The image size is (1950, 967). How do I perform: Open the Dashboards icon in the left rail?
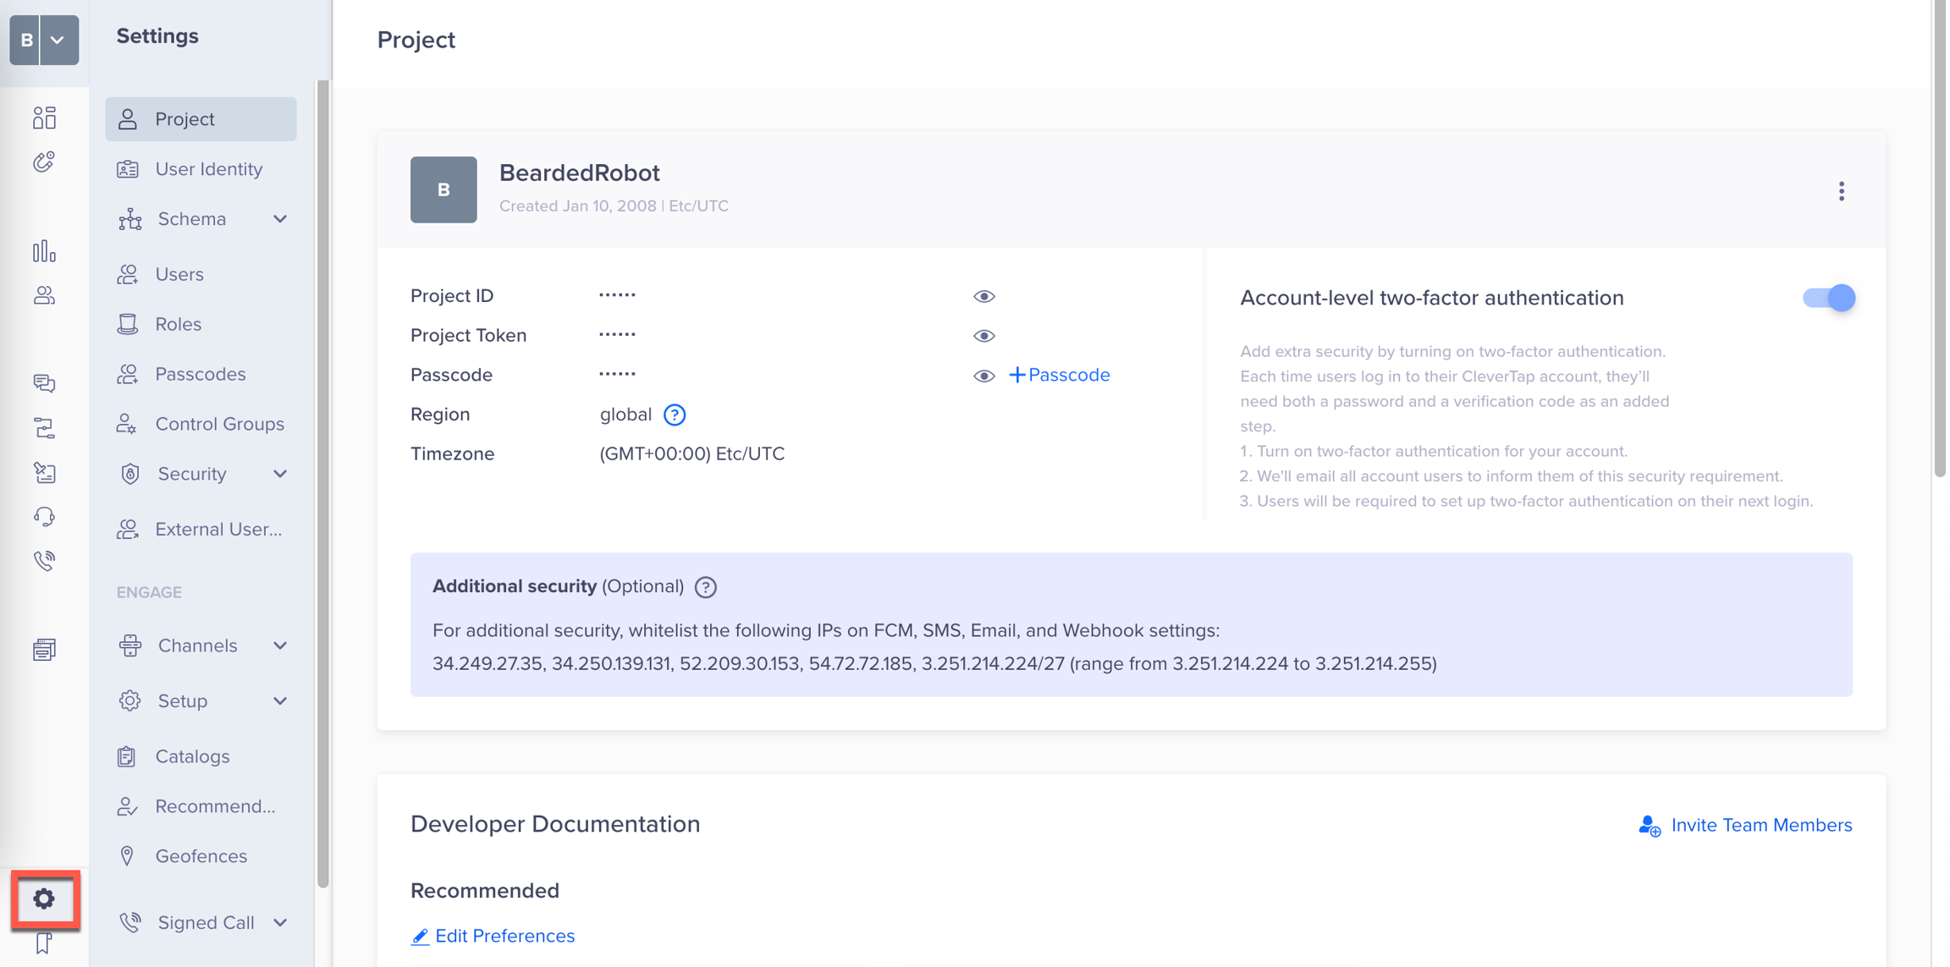44,118
